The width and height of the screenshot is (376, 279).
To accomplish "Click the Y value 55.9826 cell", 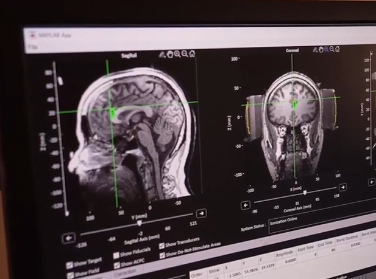I will (250, 270).
